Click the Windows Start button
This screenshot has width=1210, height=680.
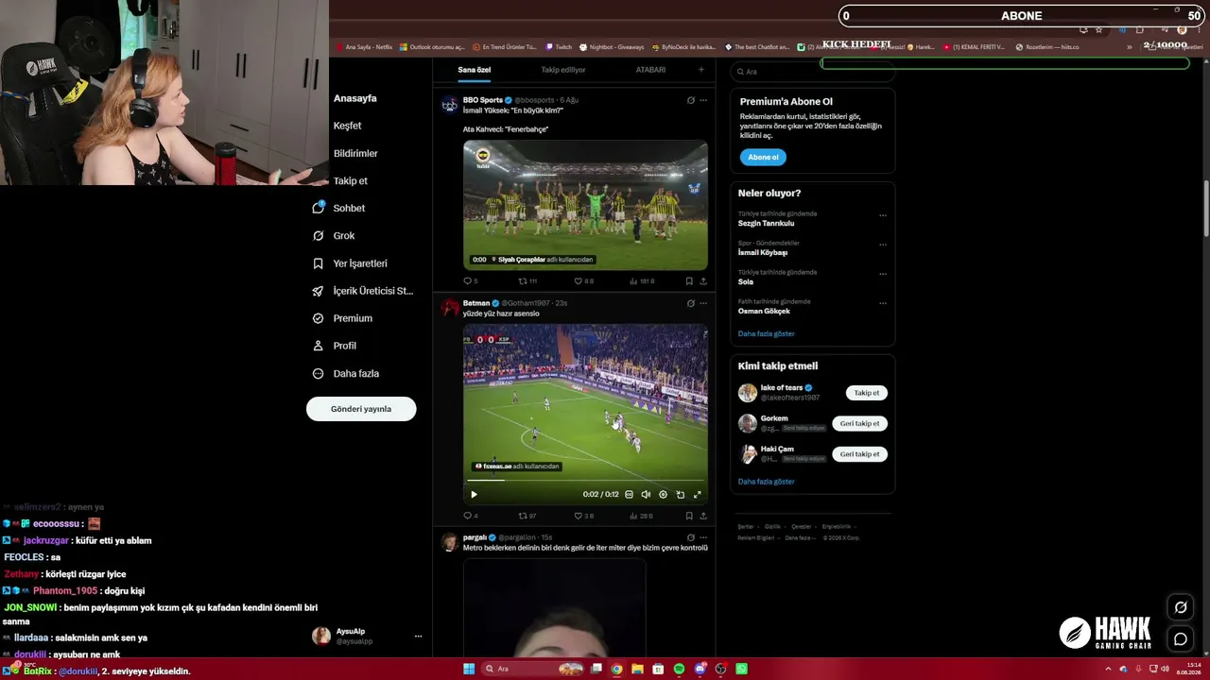tap(469, 669)
